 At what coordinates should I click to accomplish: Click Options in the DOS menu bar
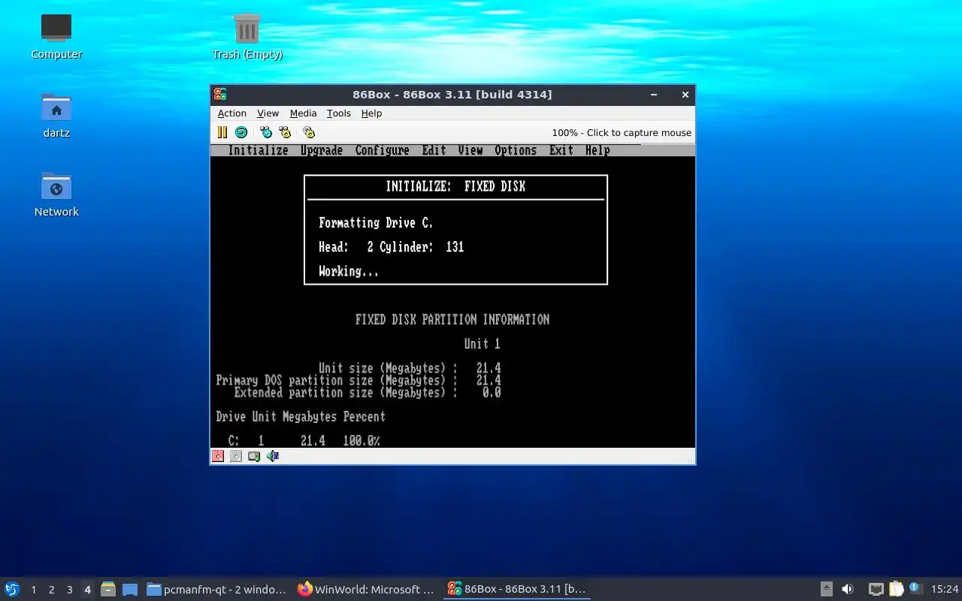(x=516, y=150)
